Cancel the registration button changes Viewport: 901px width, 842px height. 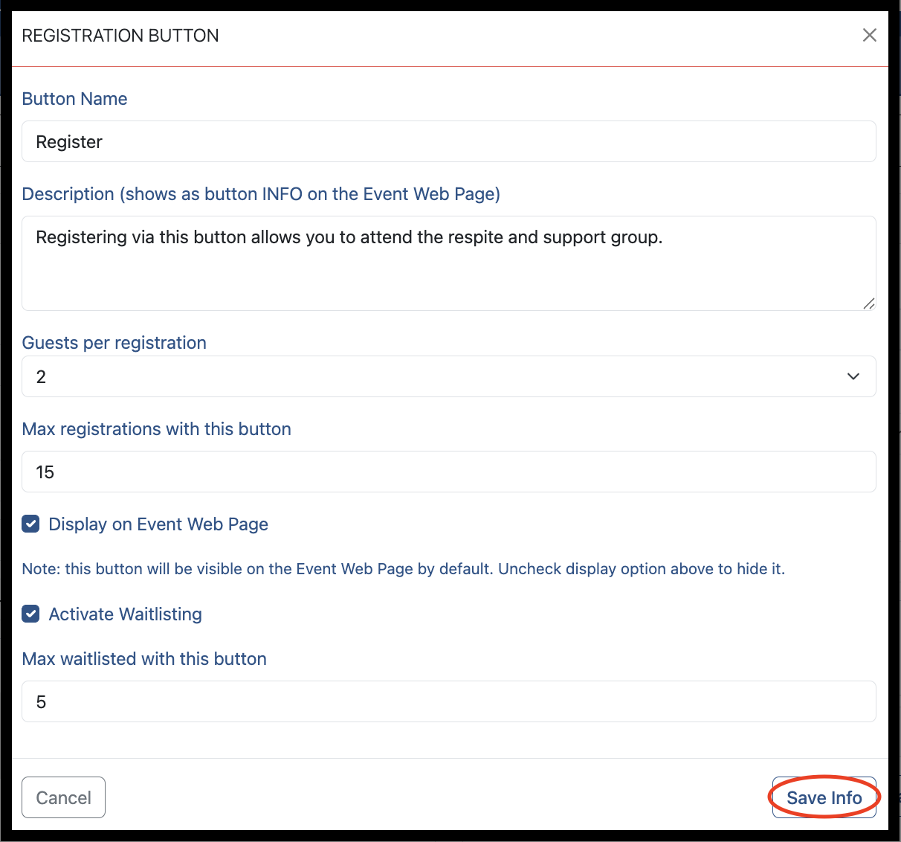pos(64,797)
